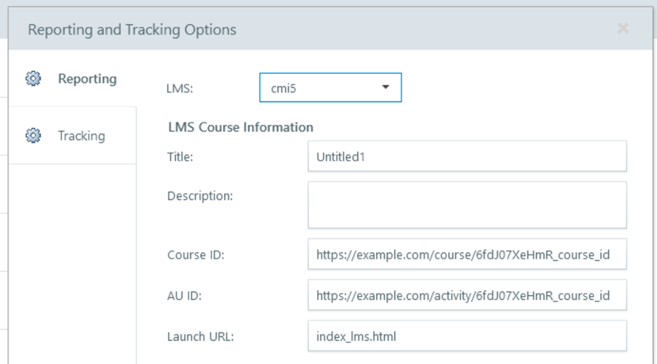Switch to the Reporting tab
The height and width of the screenshot is (364, 657).
pos(87,79)
